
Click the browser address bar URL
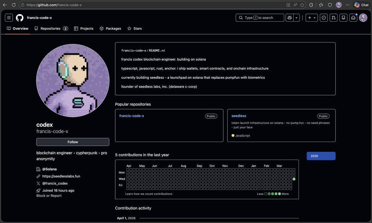tap(54, 5)
